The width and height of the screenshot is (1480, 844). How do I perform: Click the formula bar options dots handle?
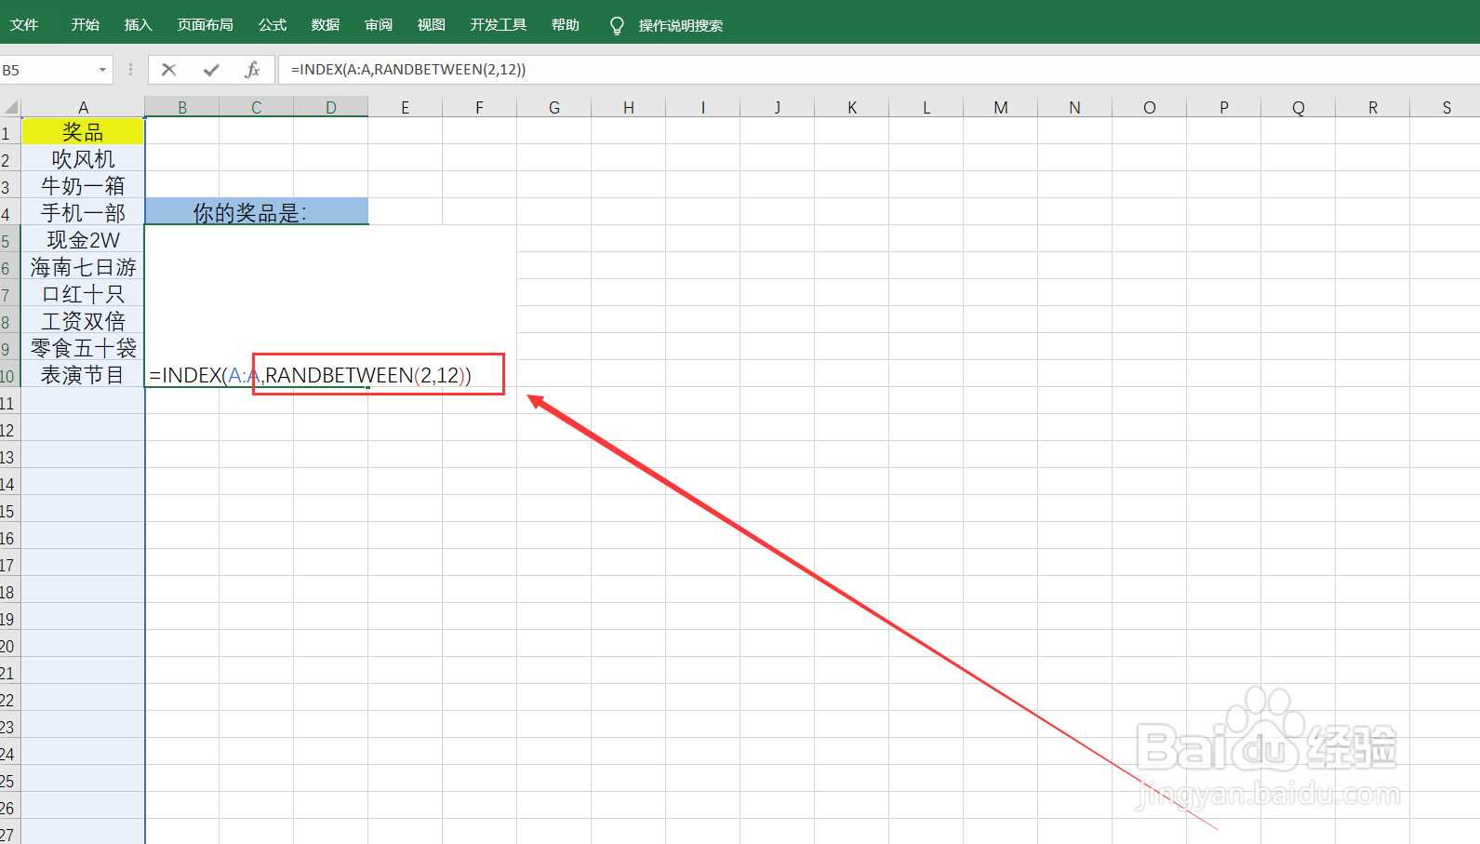click(130, 70)
